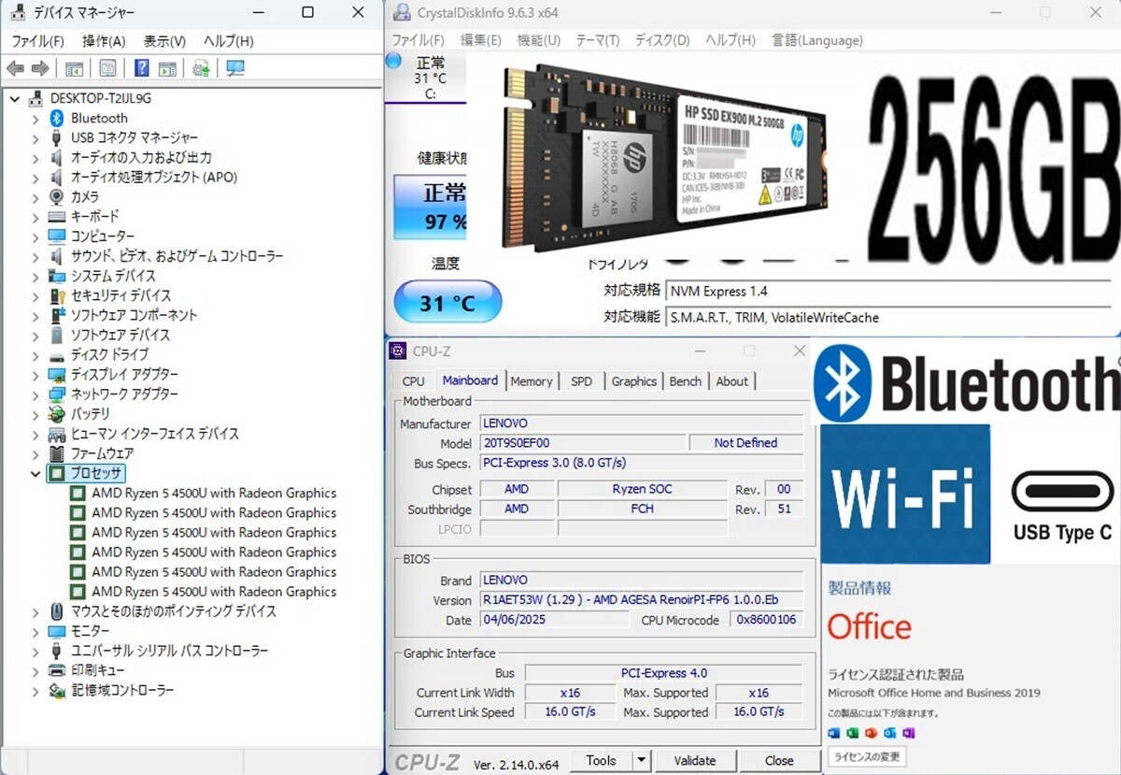Screen dimensions: 1121x775
Task: Open the Tools dropdown arrow in CPU-Z
Action: click(x=641, y=761)
